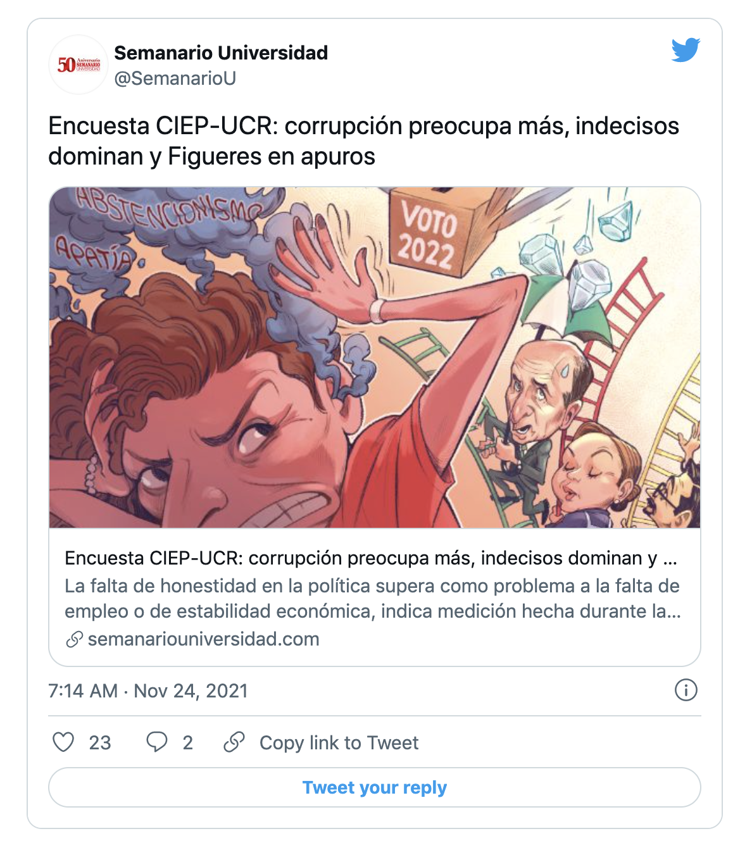Image resolution: width=752 pixels, height=843 pixels.
Task: Open the tweet info circle icon
Action: pyautogui.click(x=686, y=690)
